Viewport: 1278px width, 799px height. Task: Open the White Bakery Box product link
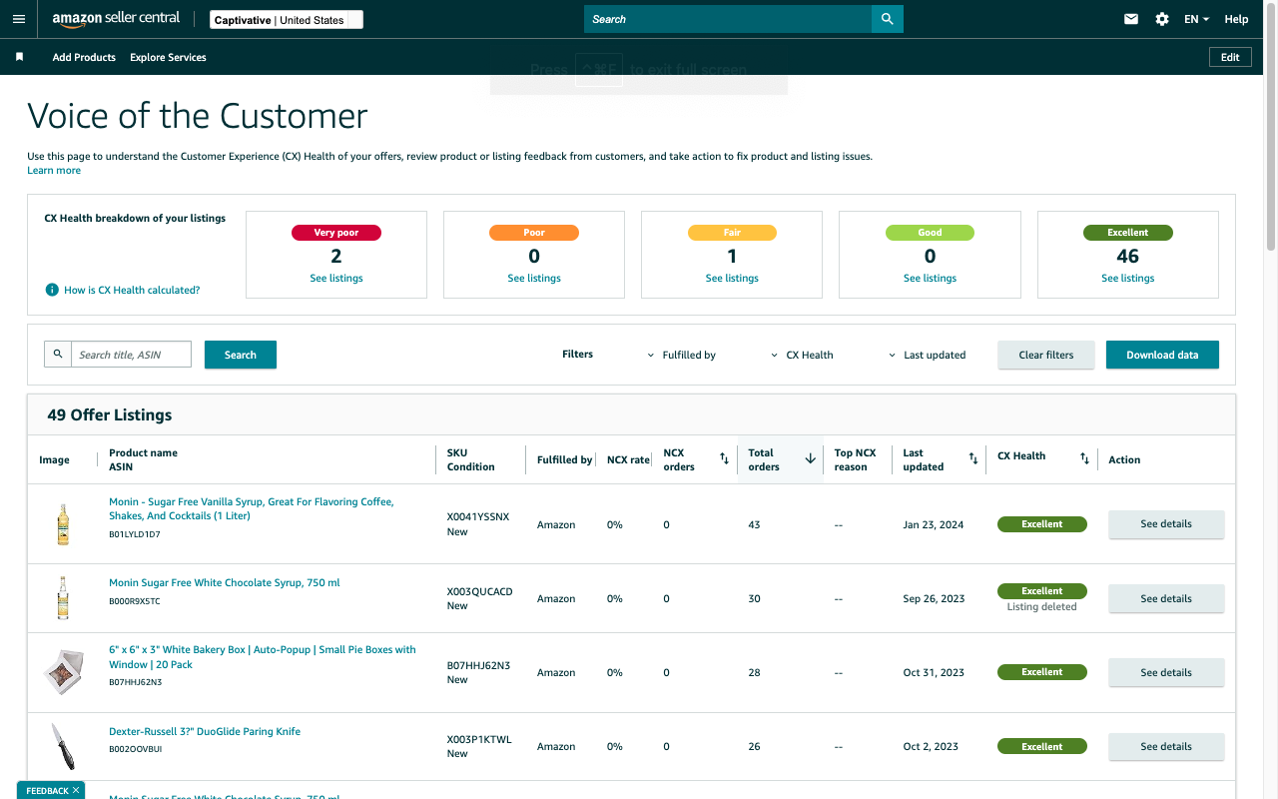point(263,657)
